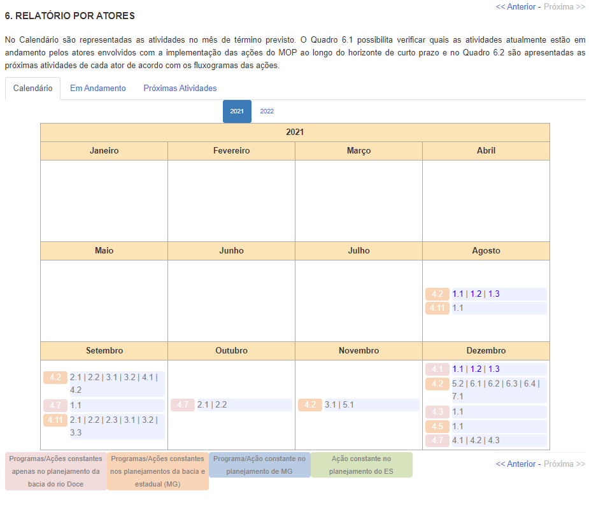The width and height of the screenshot is (589, 505).
Task: Click the blue MG planning legend swatch
Action: 259,465
